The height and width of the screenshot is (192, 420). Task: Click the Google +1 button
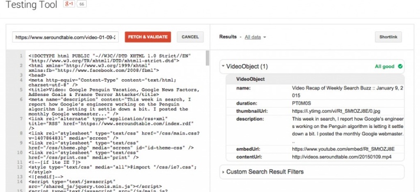tap(69, 4)
